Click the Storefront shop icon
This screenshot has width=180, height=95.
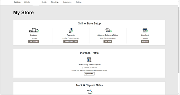pos(145,30)
